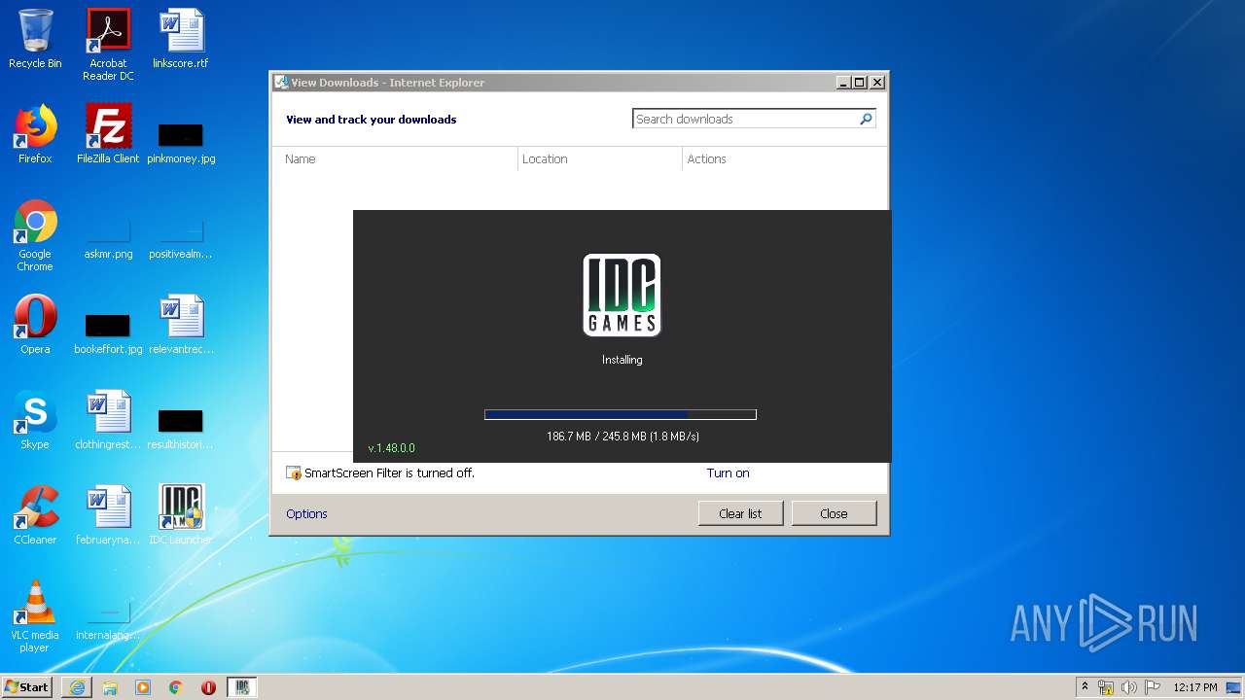Image resolution: width=1245 pixels, height=700 pixels.
Task: Open download Options link
Action: point(306,514)
